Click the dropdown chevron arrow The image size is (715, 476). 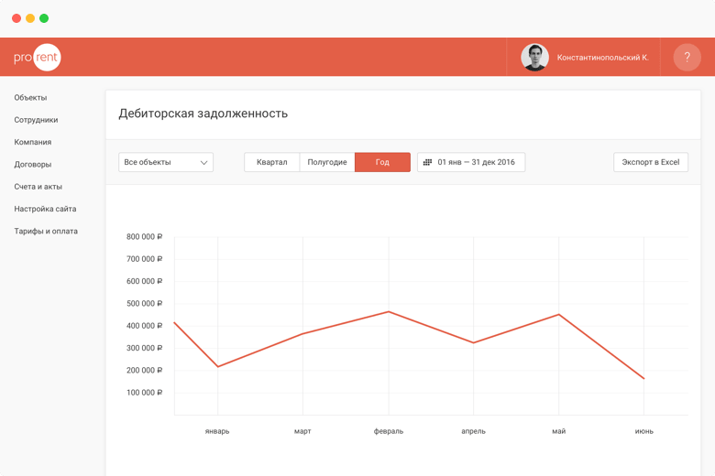click(203, 163)
